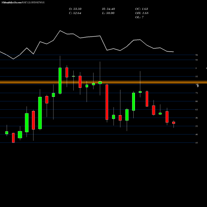The height and width of the screenshot is (207, 207).
Task: Click the 94 price axis label
Action: [197, 55]
